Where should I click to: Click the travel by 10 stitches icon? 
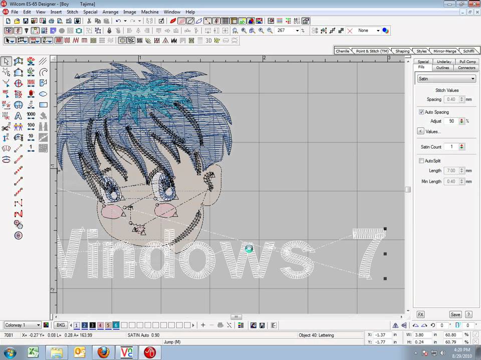click(31, 138)
